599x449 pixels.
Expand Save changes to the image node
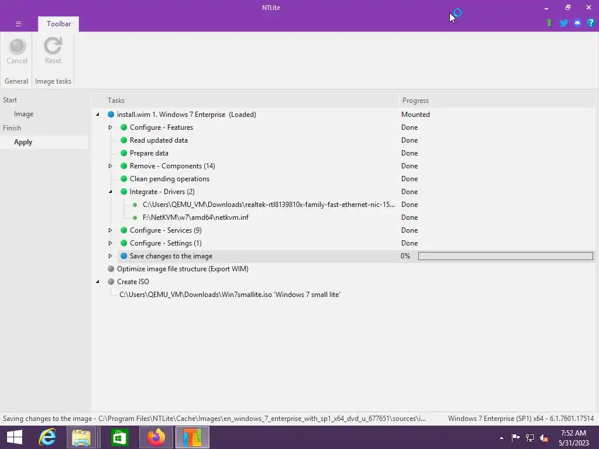(110, 256)
